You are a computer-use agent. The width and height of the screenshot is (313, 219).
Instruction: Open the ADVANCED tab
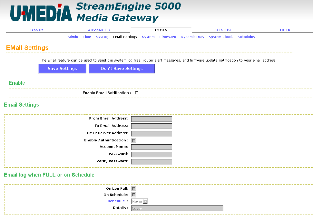click(x=99, y=30)
